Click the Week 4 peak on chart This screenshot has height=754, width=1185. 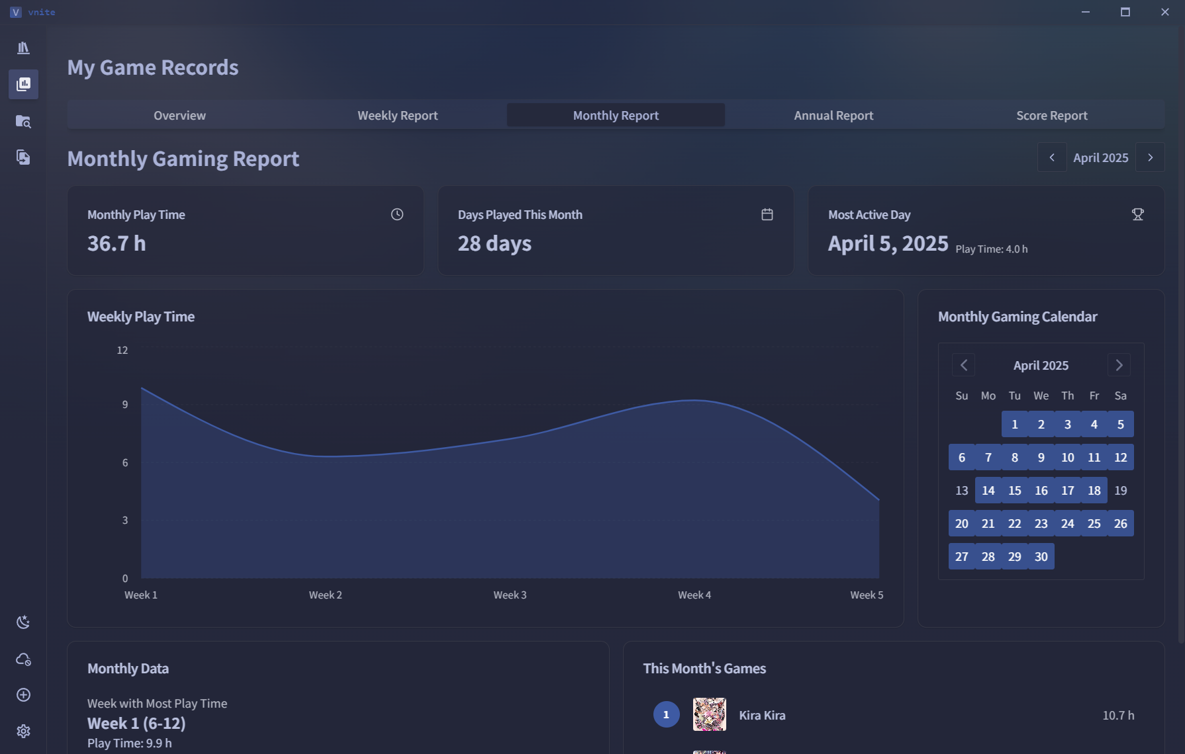pyautogui.click(x=694, y=400)
